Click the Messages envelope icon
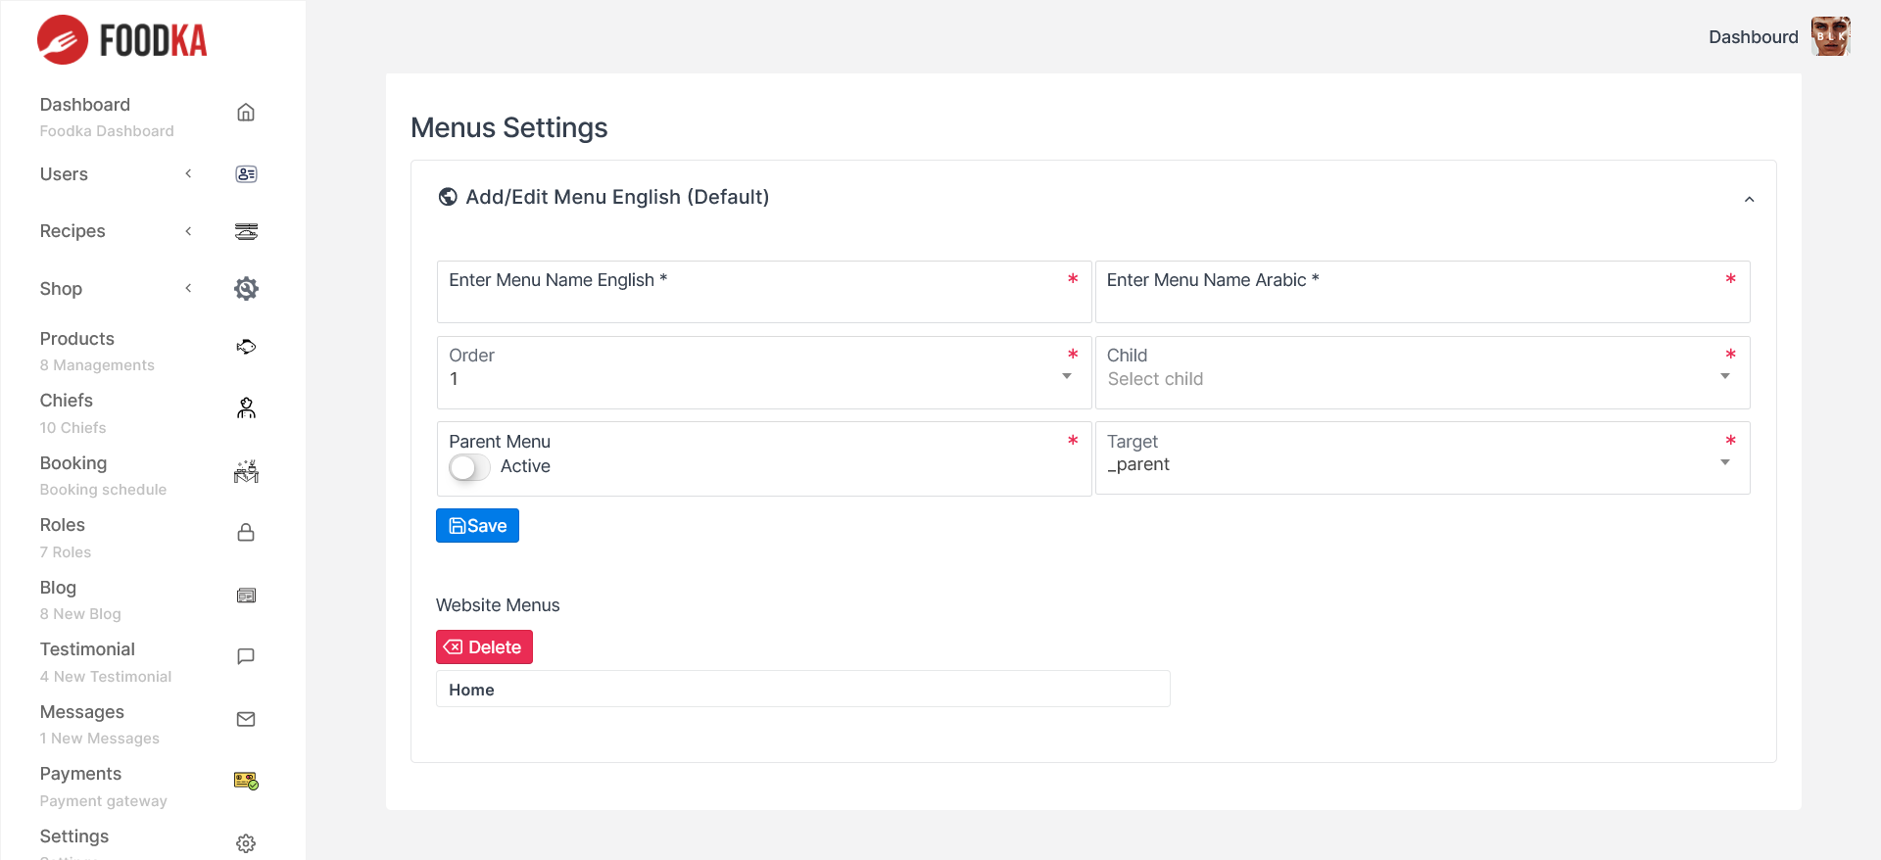 tap(246, 719)
